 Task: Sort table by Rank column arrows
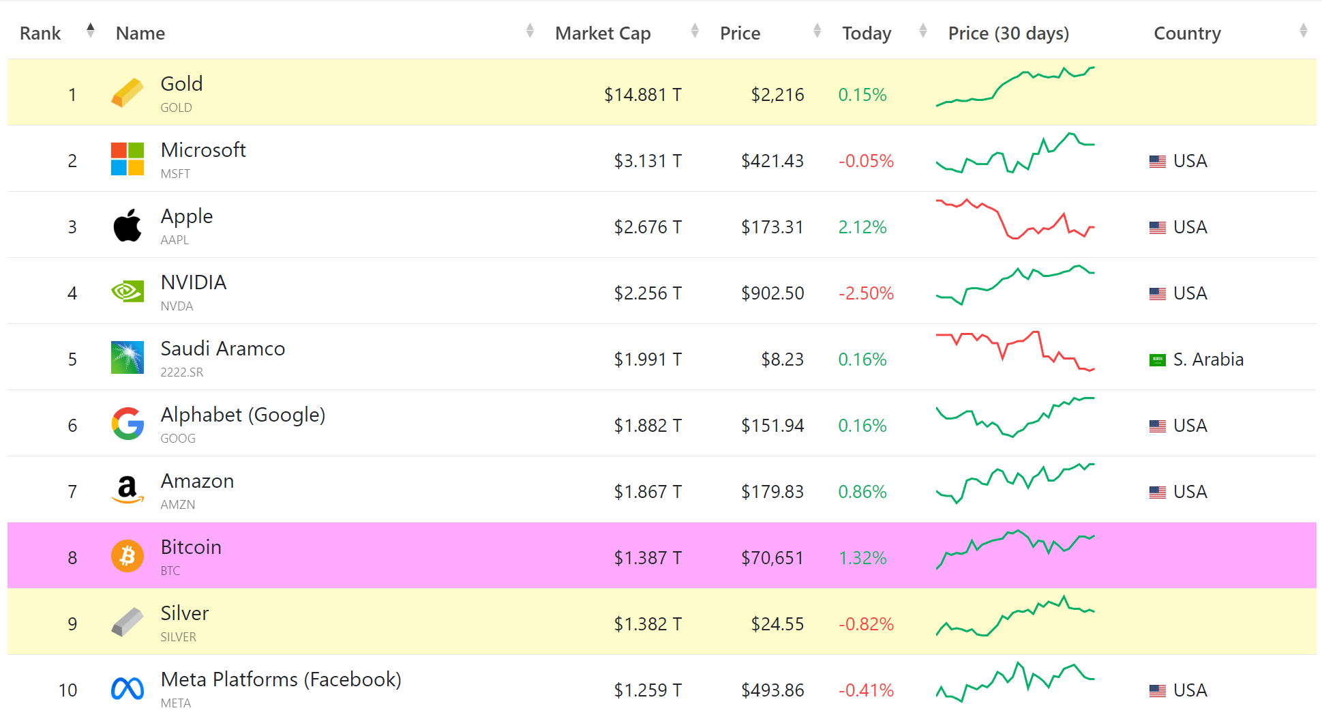tap(90, 31)
